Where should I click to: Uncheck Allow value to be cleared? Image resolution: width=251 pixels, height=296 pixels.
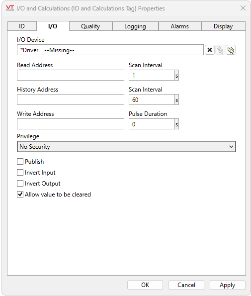[x=20, y=195]
